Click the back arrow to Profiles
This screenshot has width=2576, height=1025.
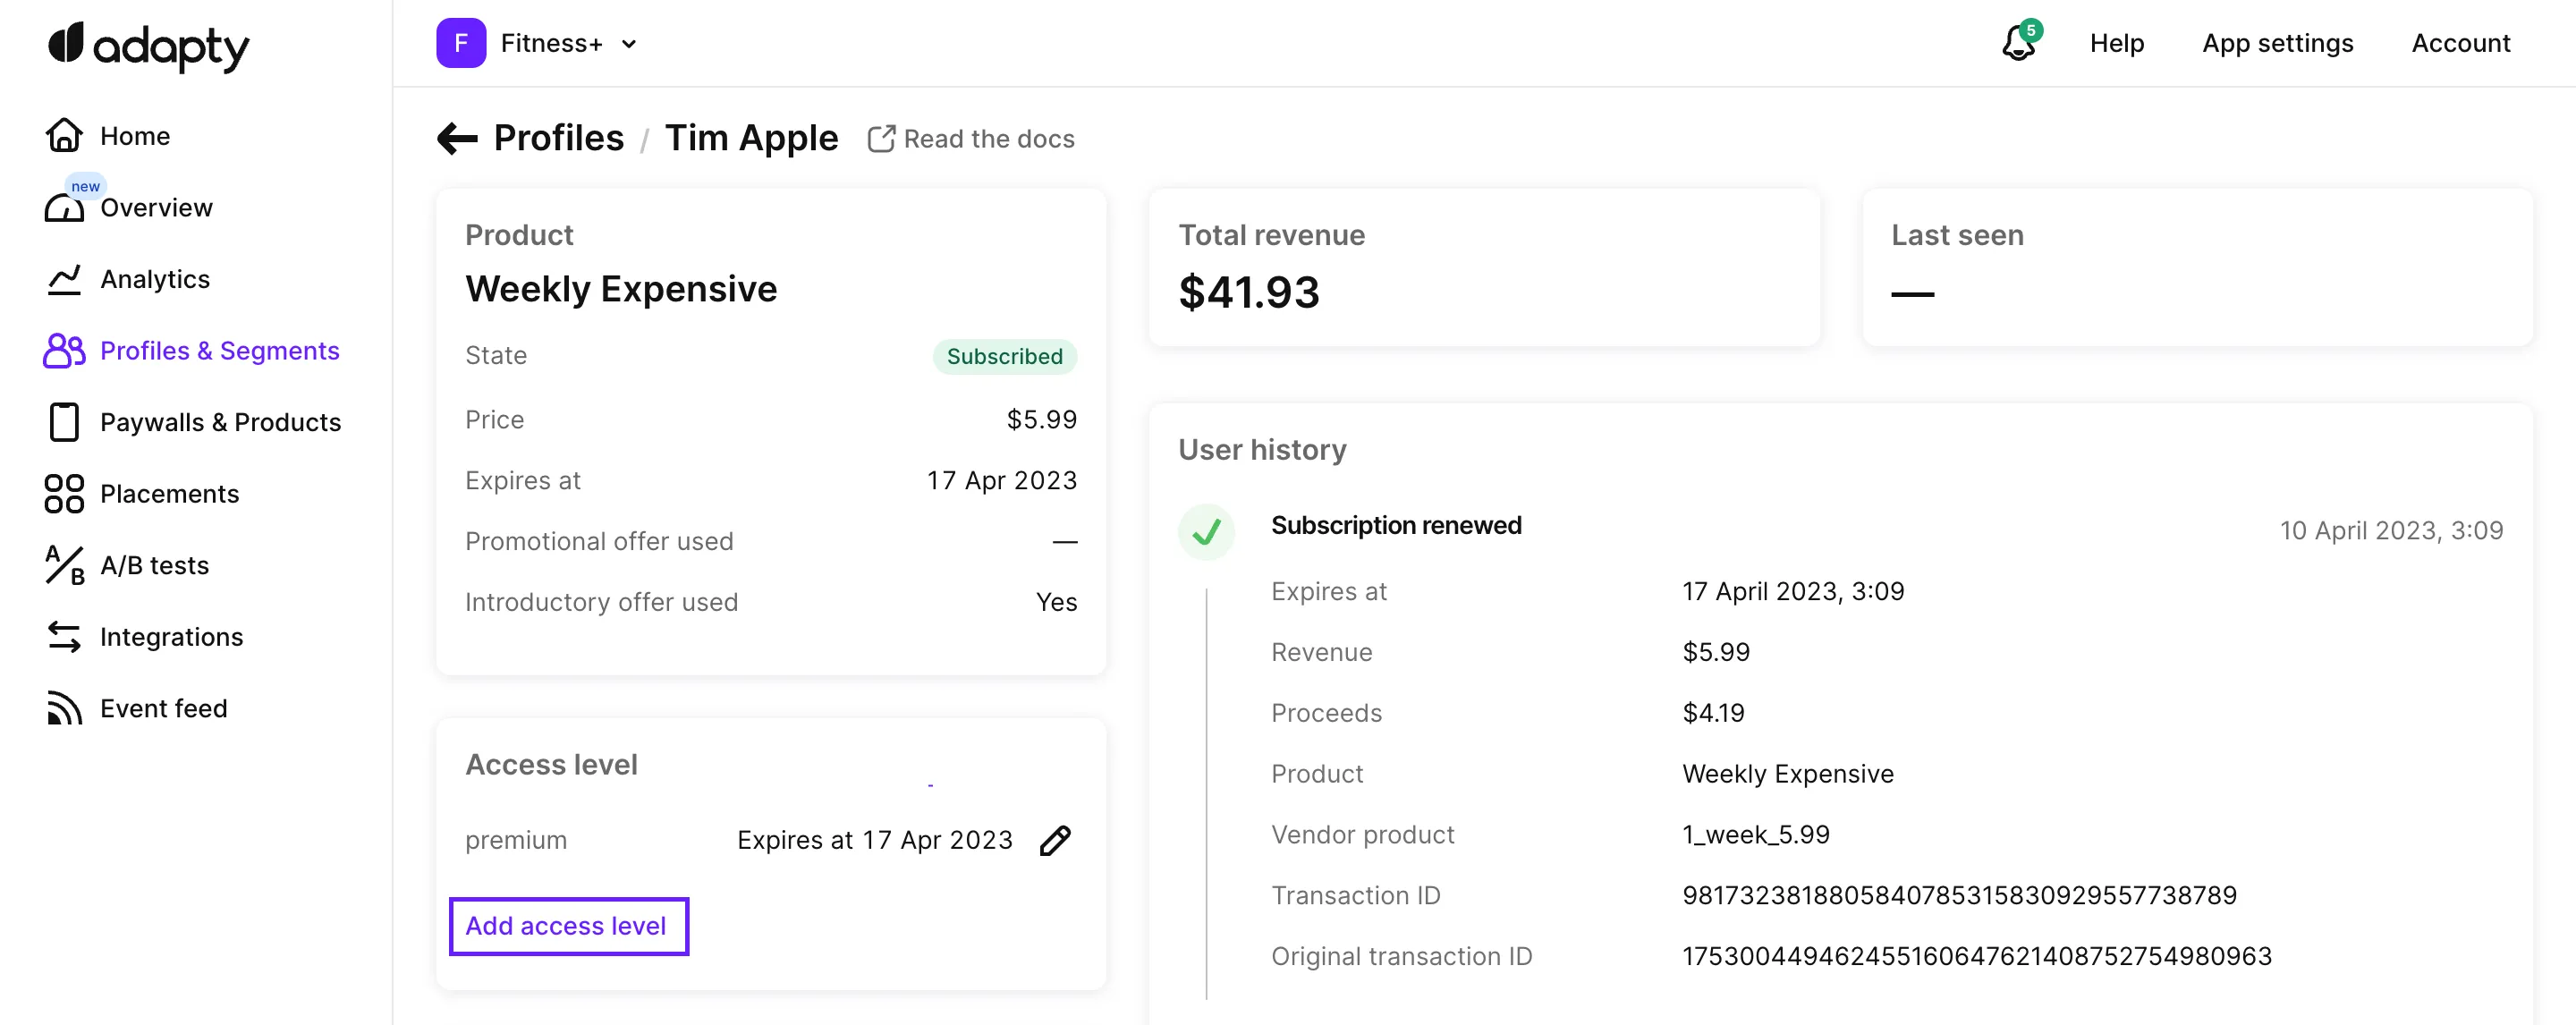point(457,138)
